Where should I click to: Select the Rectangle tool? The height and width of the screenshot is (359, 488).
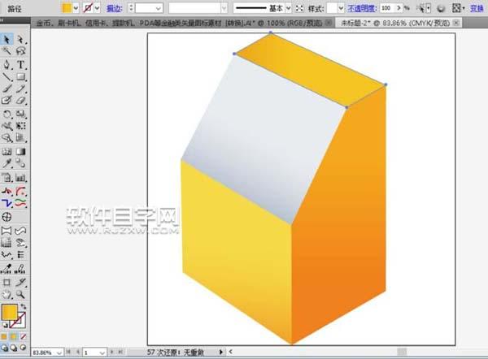[21, 77]
